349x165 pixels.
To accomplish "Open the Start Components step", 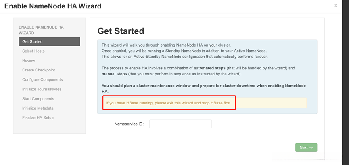I will [x=38, y=99].
